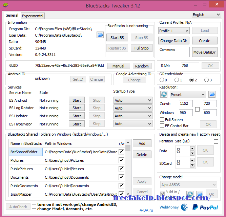Tick the checkbox next to AutoCheck

pyautogui.click(x=34, y=206)
